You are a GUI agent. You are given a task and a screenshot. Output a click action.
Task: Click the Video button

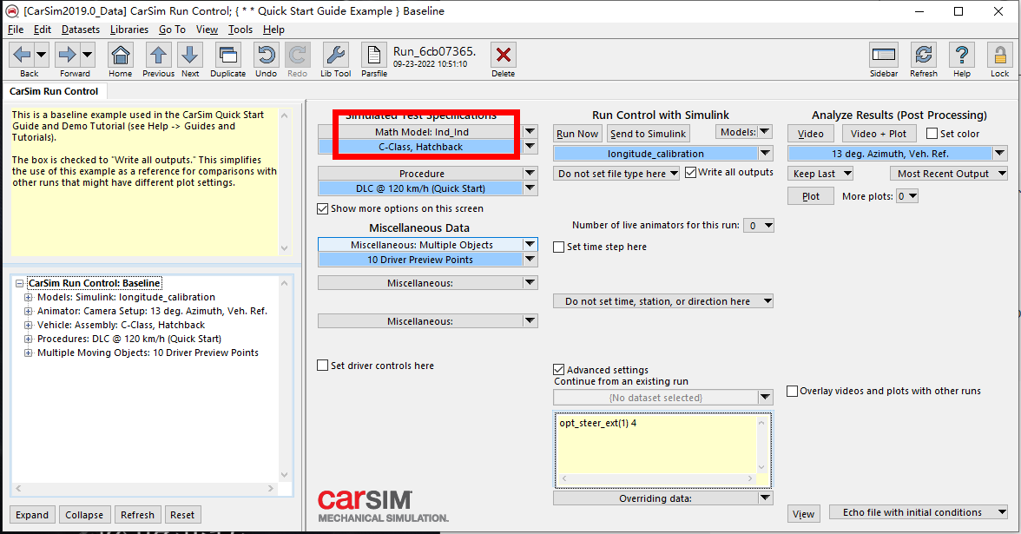click(x=811, y=134)
